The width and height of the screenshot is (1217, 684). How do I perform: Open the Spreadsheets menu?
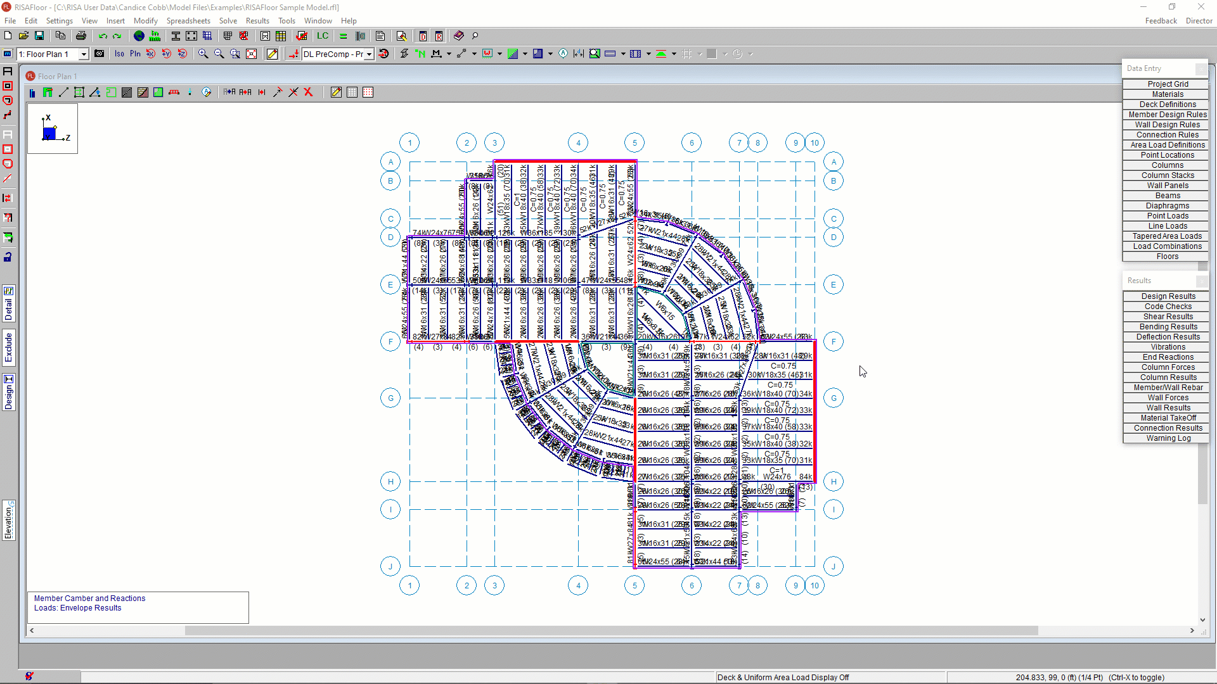[188, 21]
